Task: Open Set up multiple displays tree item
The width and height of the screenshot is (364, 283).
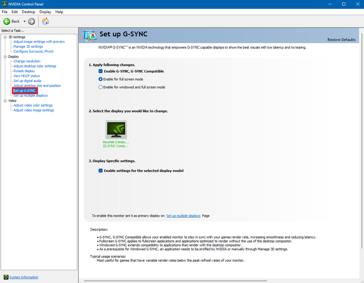Action: 31,95
